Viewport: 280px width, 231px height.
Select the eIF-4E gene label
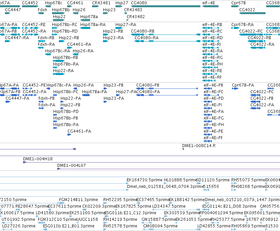[x=209, y=3]
